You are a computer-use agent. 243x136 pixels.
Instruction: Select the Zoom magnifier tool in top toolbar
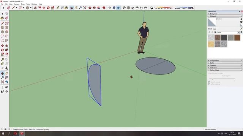pos(80,8)
